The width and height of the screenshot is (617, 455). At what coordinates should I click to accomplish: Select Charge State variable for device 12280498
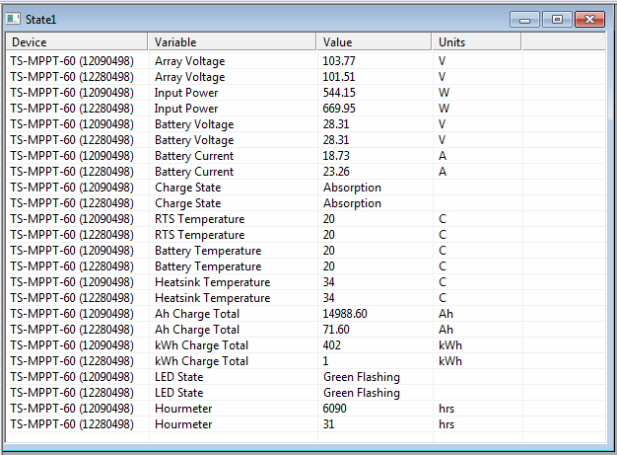[187, 203]
